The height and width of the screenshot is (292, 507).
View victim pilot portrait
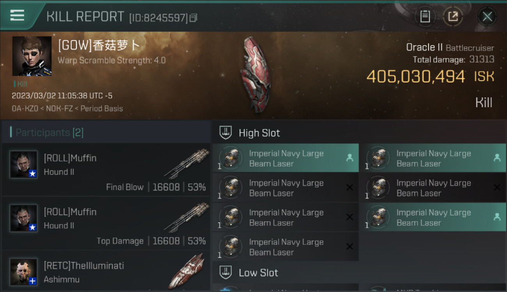click(32, 56)
